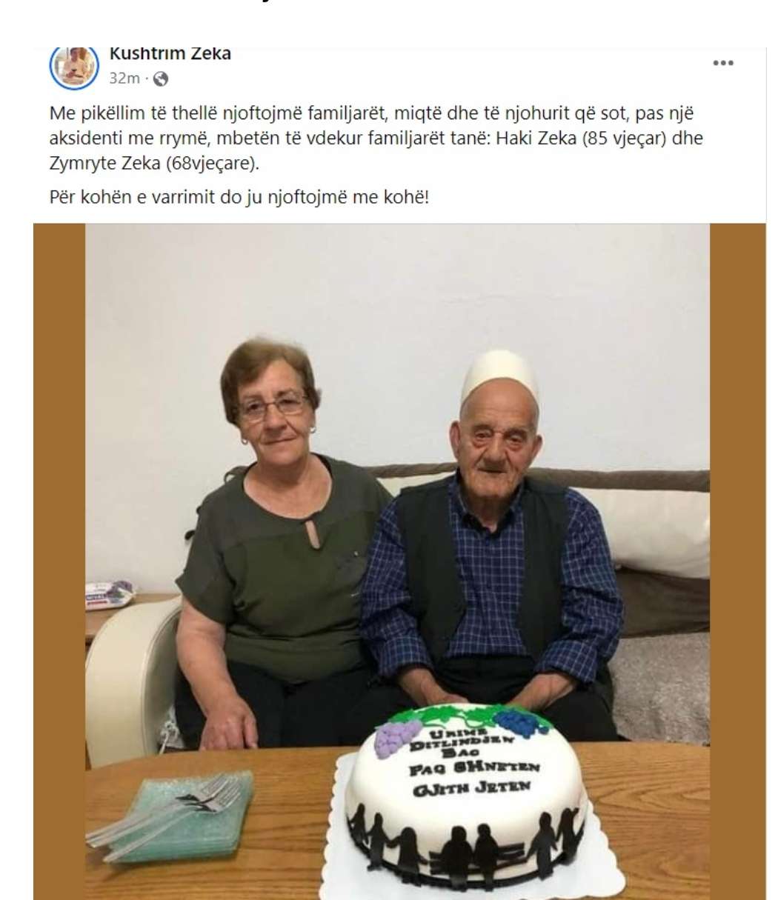
Task: Click the cake text "Gjith Jeten"
Action: coord(472,787)
